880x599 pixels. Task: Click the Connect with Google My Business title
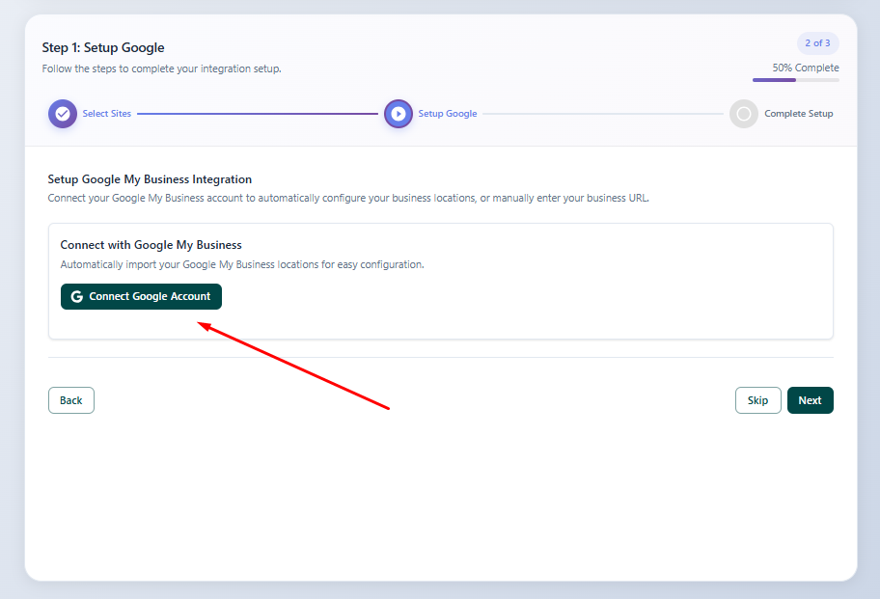coord(151,245)
